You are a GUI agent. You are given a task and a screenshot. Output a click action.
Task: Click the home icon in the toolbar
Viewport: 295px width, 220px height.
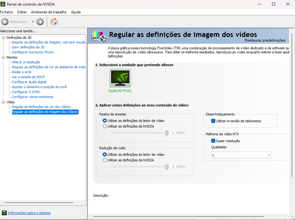tap(54, 22)
